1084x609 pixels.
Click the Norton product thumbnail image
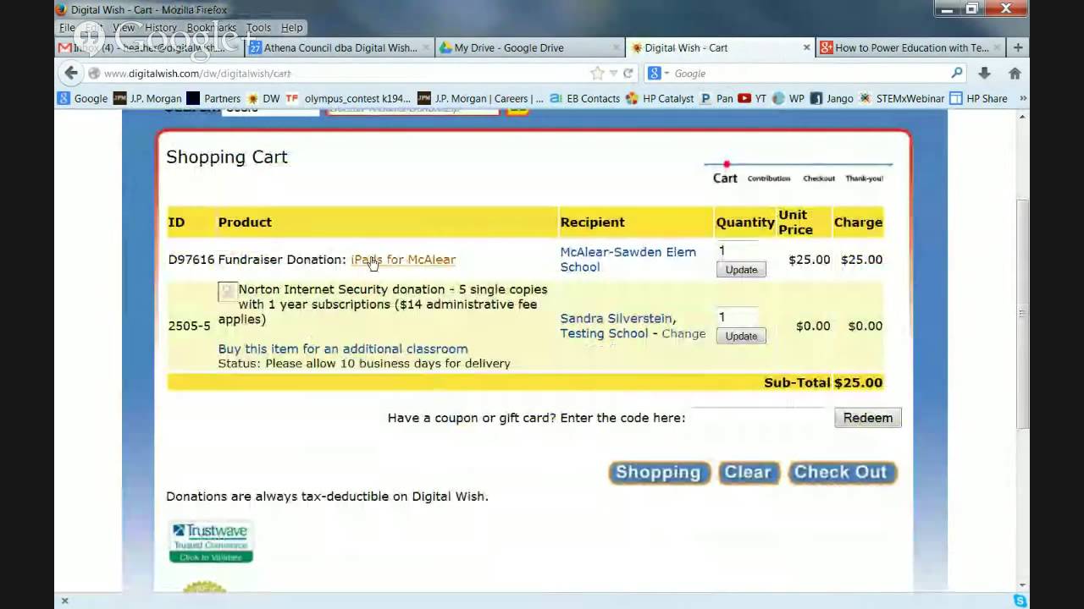click(x=227, y=292)
